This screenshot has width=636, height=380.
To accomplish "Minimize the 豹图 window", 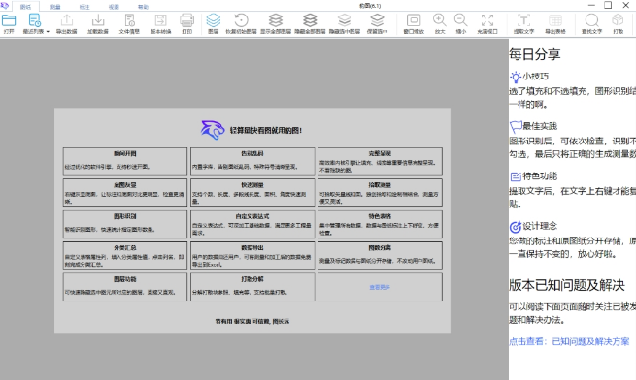I will pos(591,5).
